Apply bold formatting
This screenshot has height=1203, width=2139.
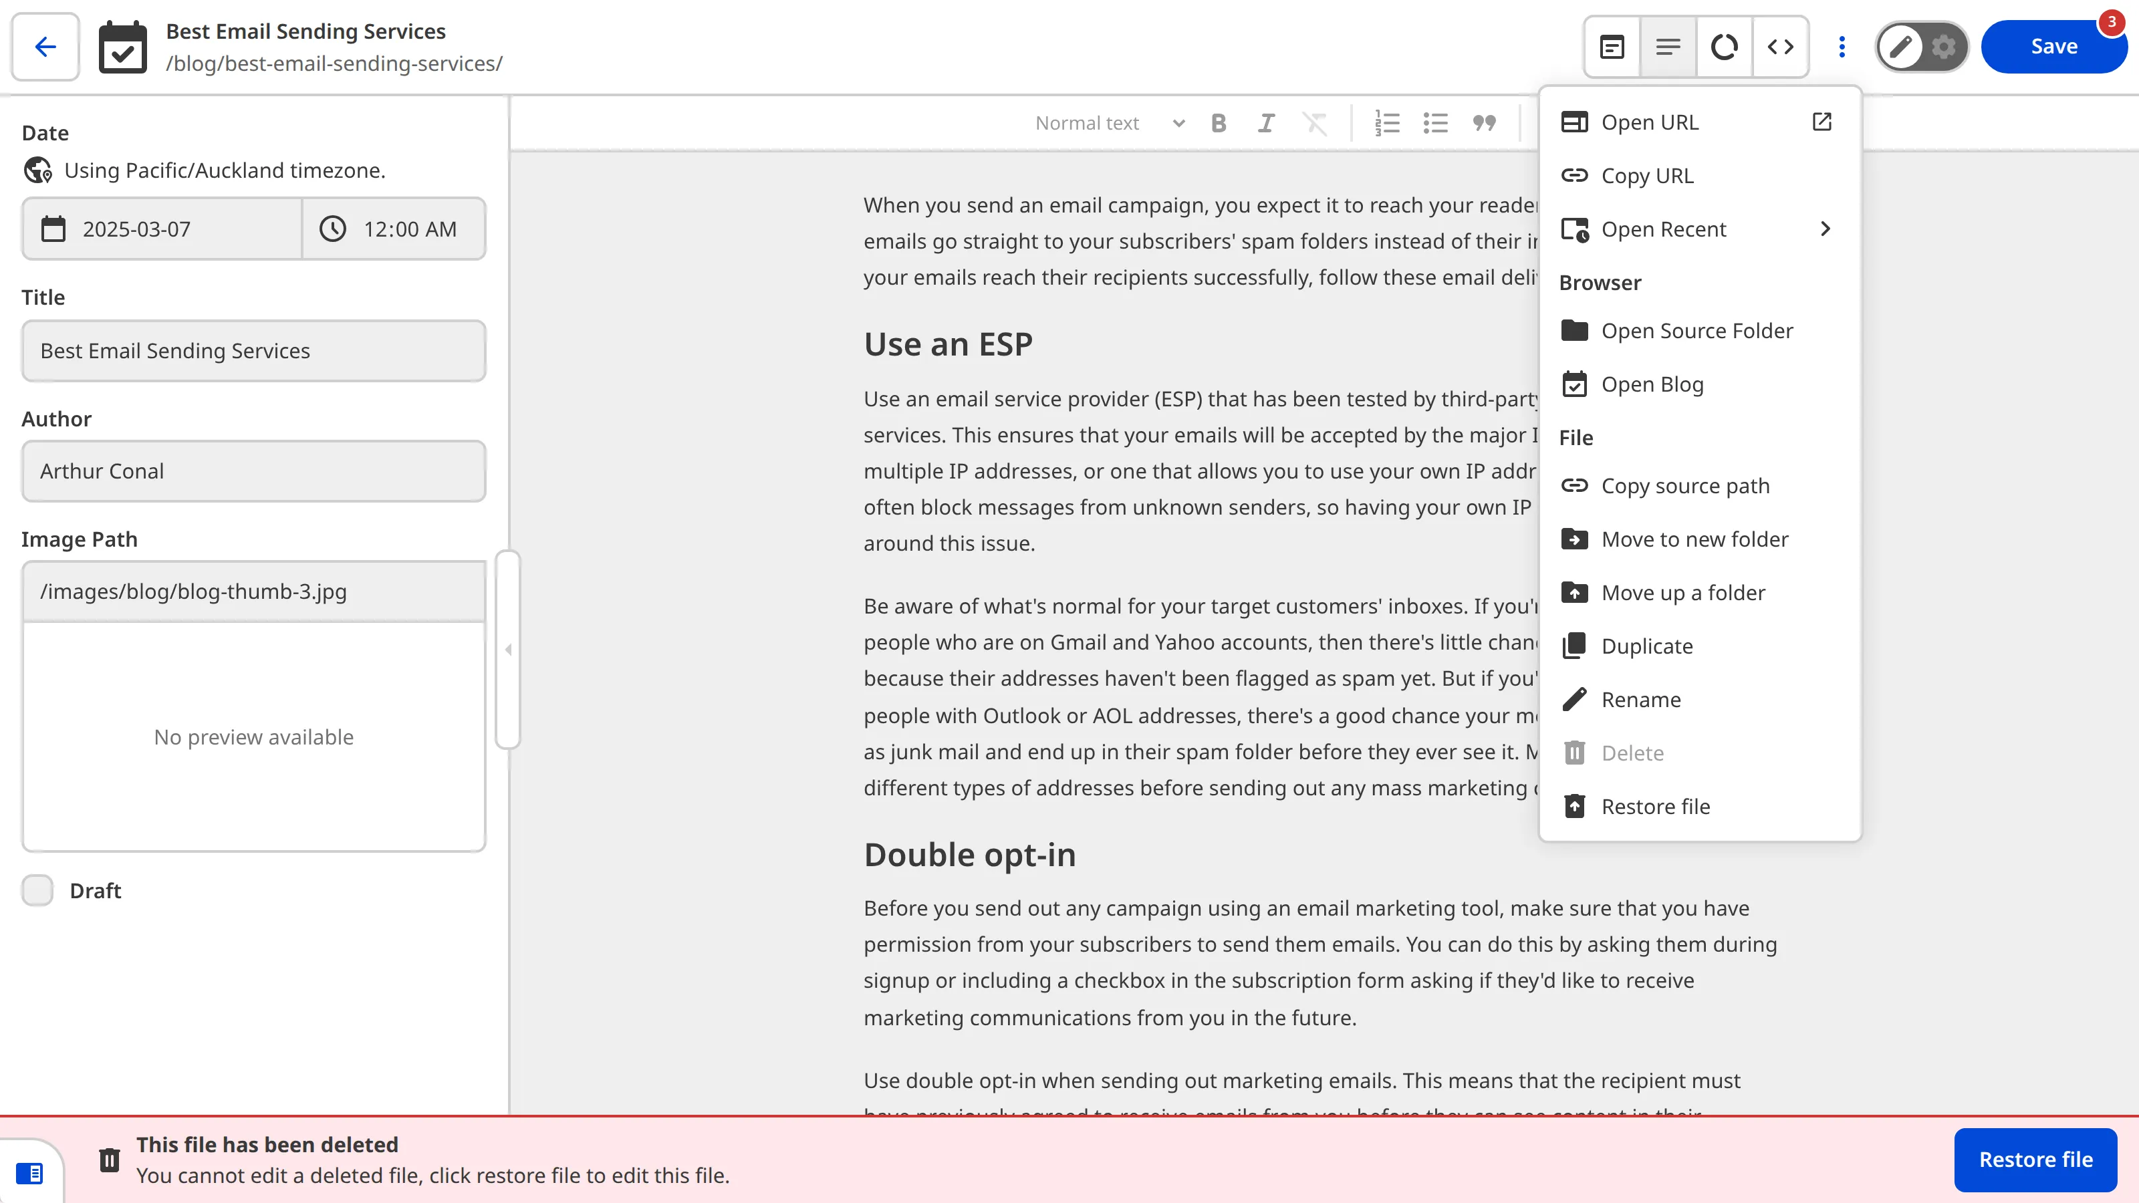(x=1218, y=123)
